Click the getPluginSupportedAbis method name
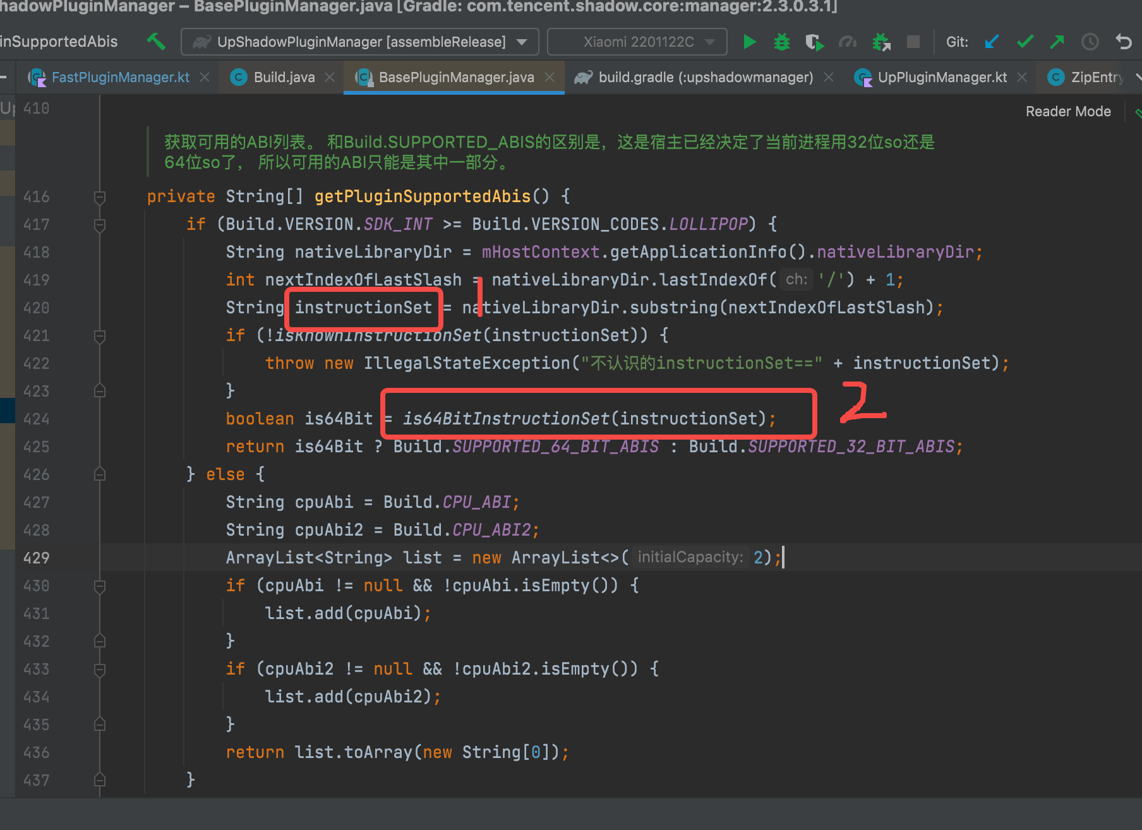This screenshot has width=1142, height=830. point(422,197)
